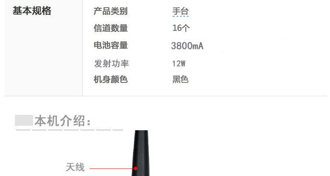Click the 信道数量 label

tap(111, 28)
